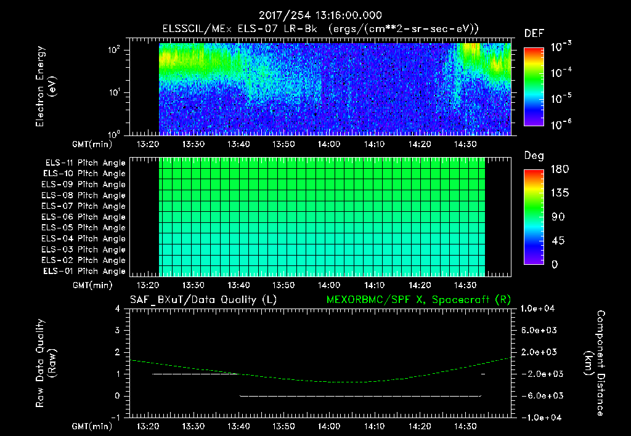Click the ELS-09 Pitch Angle row label
This screenshot has height=436, width=631.
point(84,185)
